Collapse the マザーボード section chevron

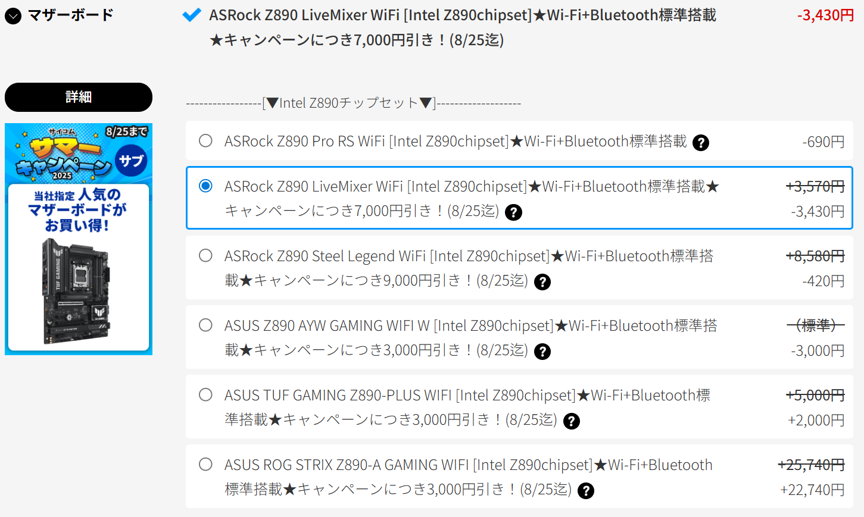[13, 16]
